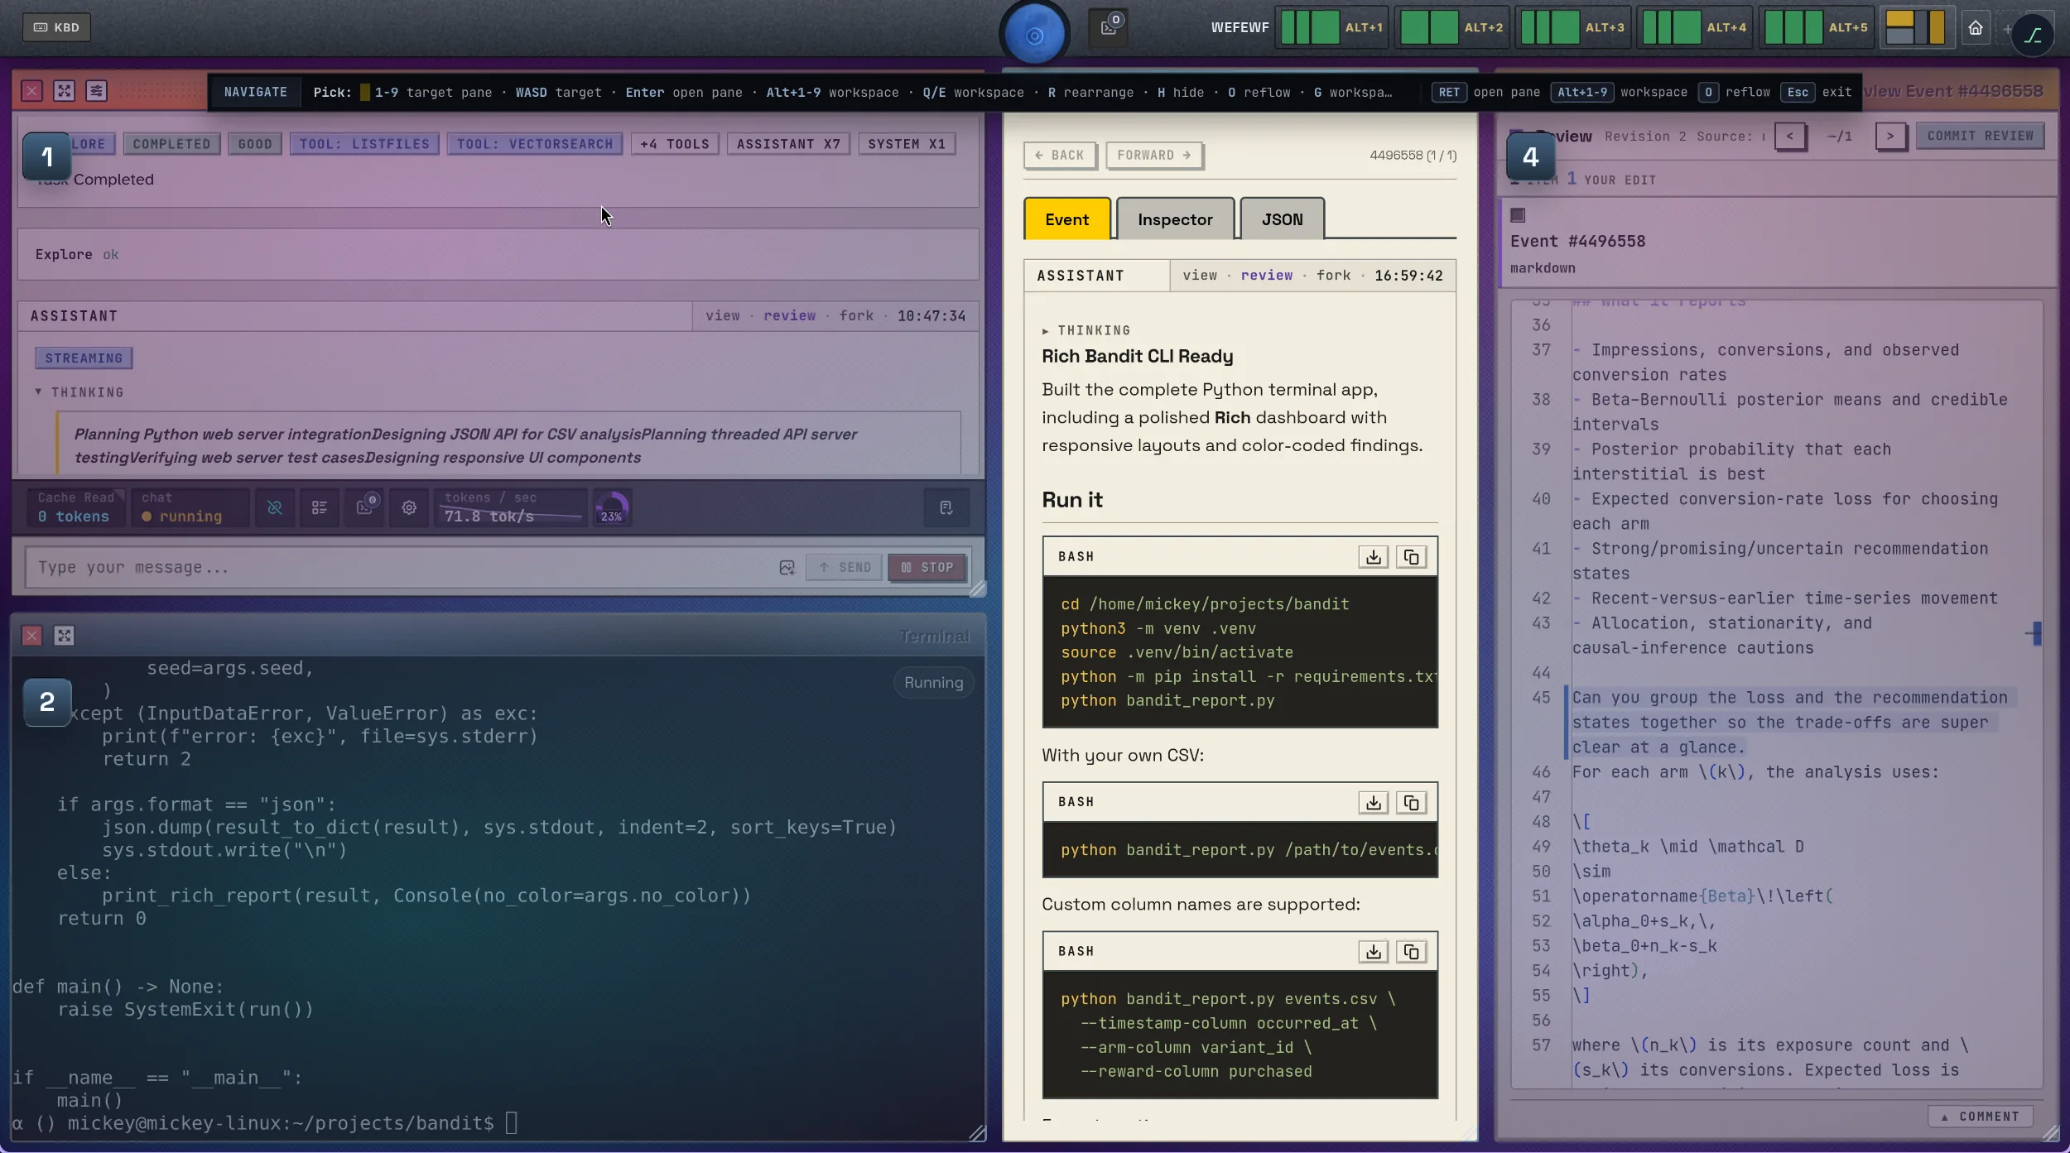Copy the custom columns BASH block
The width and height of the screenshot is (2070, 1153).
(x=1411, y=952)
